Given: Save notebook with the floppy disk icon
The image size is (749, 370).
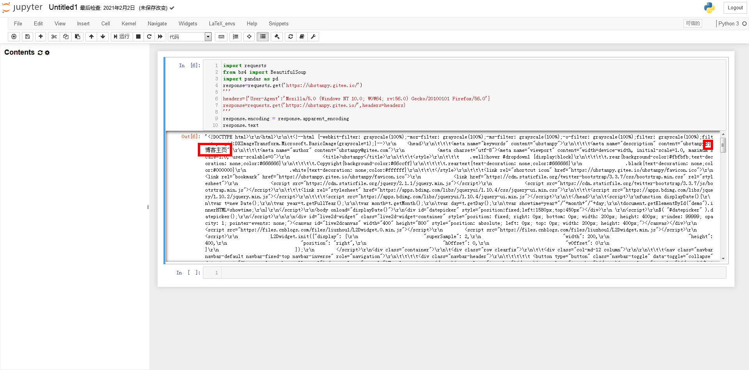Looking at the screenshot, I should pyautogui.click(x=27, y=37).
